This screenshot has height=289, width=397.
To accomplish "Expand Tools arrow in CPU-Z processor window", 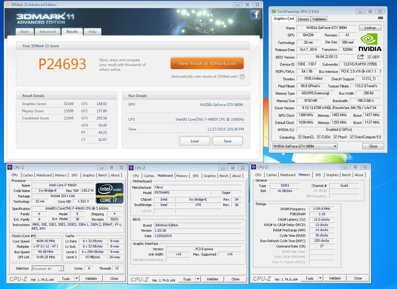I will (77, 278).
